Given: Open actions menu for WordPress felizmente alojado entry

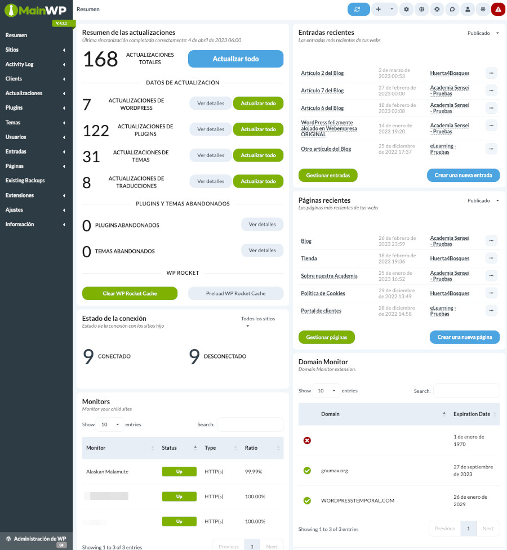Looking at the screenshot, I should [x=491, y=125].
